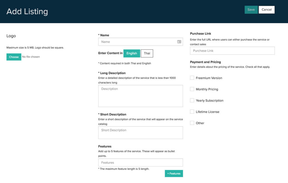Click the Features input field
Viewport: 288px width, 183px height.
[x=141, y=163]
